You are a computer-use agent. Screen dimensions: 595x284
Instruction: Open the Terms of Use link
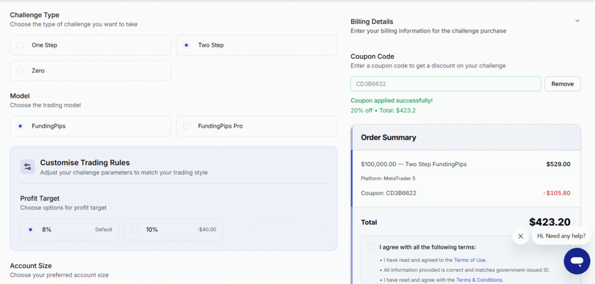pyautogui.click(x=471, y=260)
